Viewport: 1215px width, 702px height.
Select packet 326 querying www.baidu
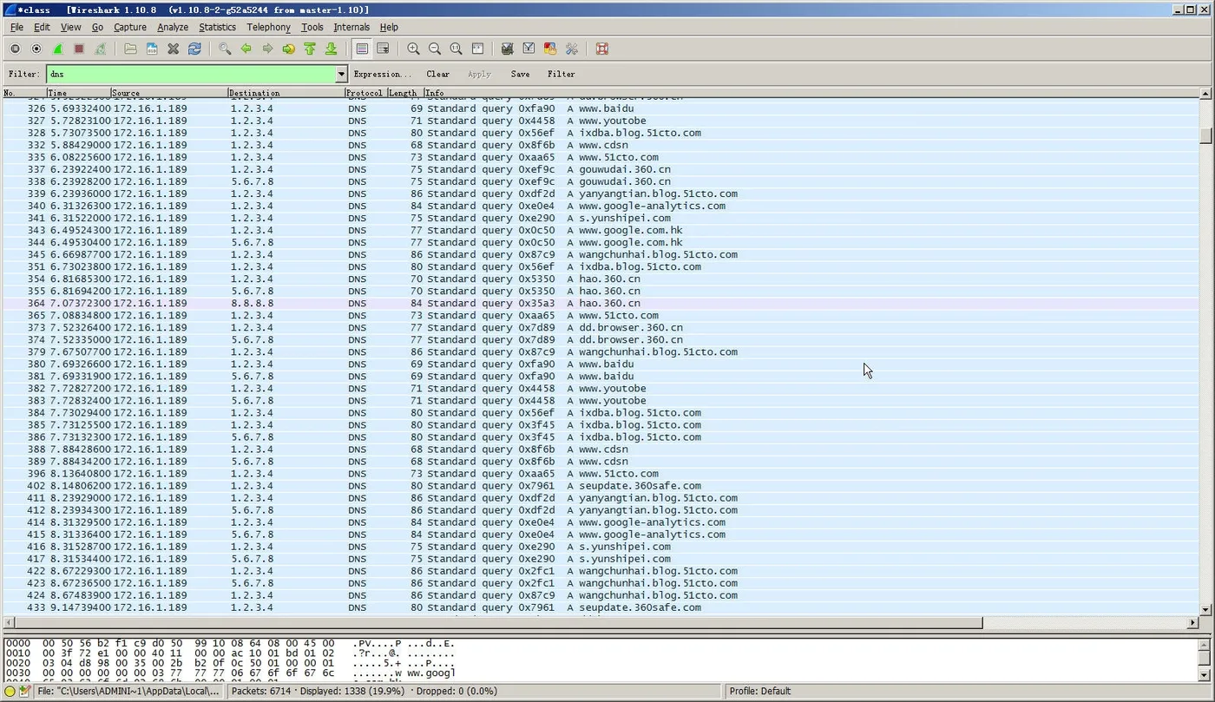point(601,108)
